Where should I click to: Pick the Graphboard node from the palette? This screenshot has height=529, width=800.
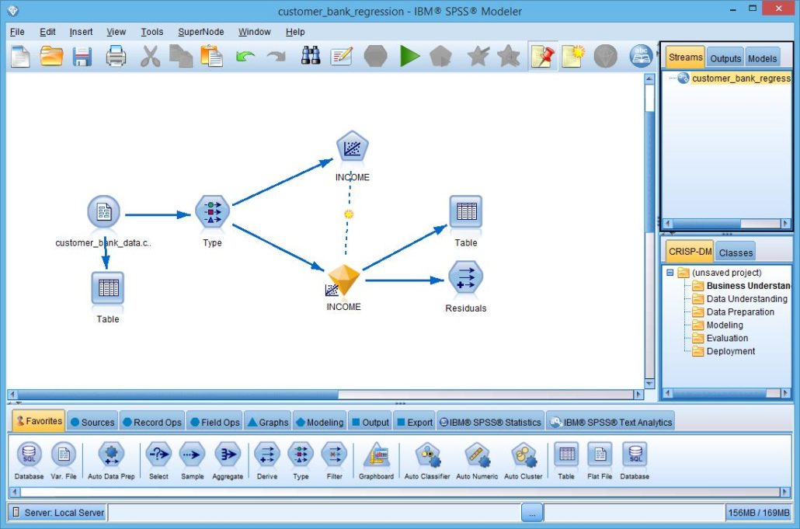point(376,459)
